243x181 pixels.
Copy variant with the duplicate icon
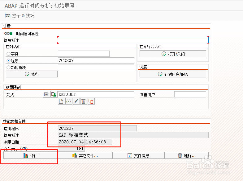91,101
